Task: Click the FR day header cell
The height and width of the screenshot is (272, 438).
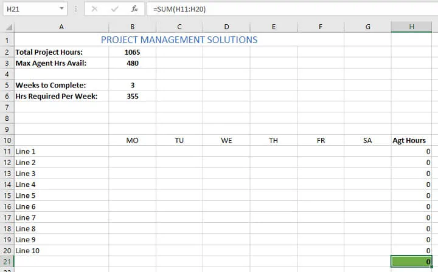Action: point(321,140)
